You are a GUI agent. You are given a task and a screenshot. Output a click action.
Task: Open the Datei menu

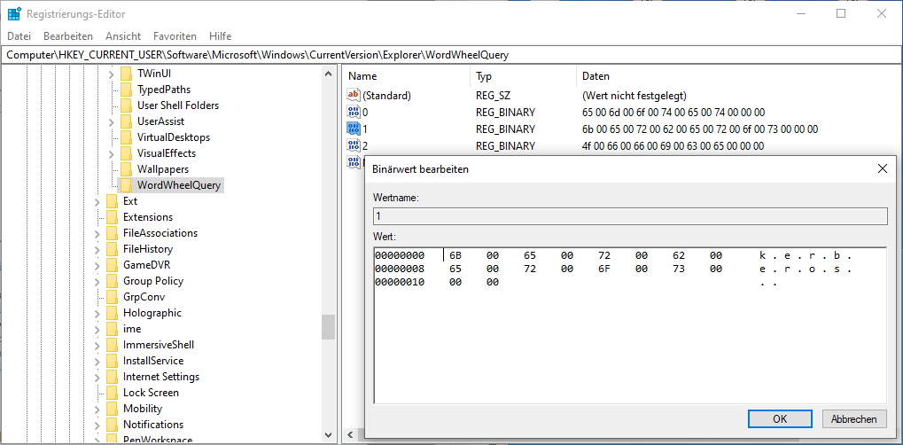19,36
